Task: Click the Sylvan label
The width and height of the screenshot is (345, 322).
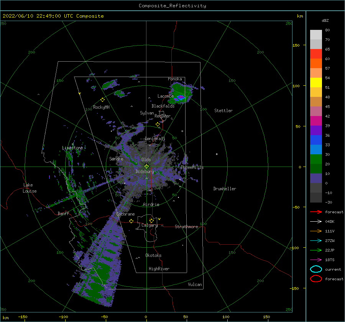Action: point(147,113)
